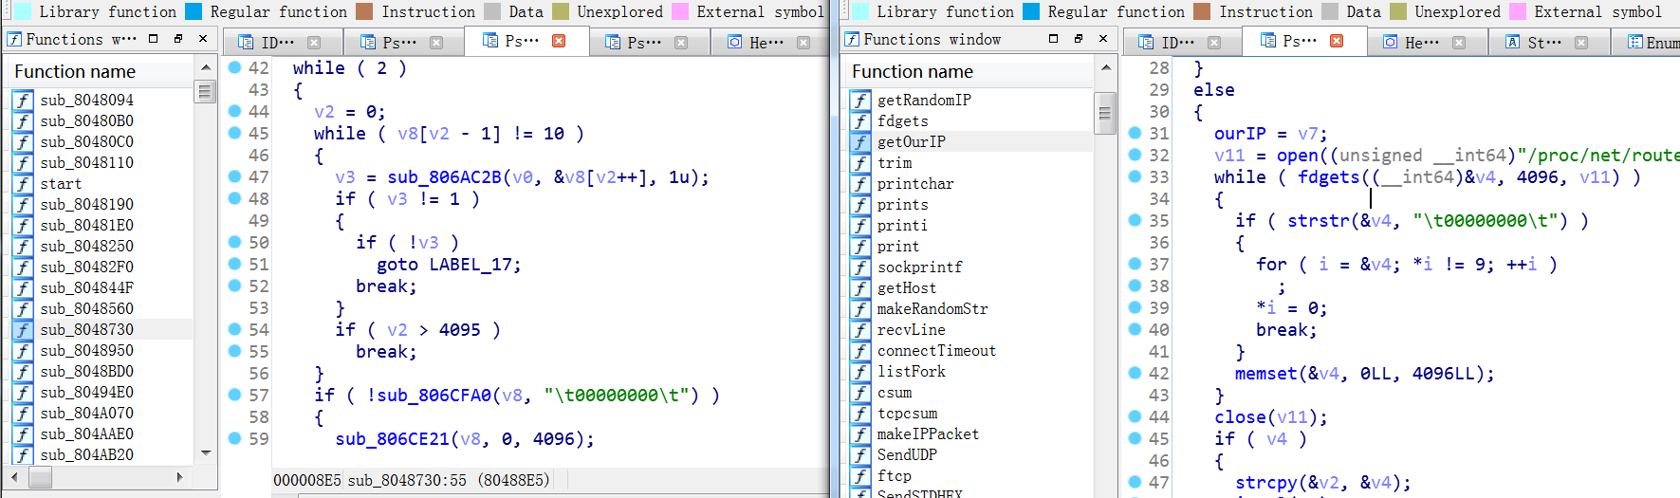Click External symbol swatch above the St… tab

click(1517, 11)
